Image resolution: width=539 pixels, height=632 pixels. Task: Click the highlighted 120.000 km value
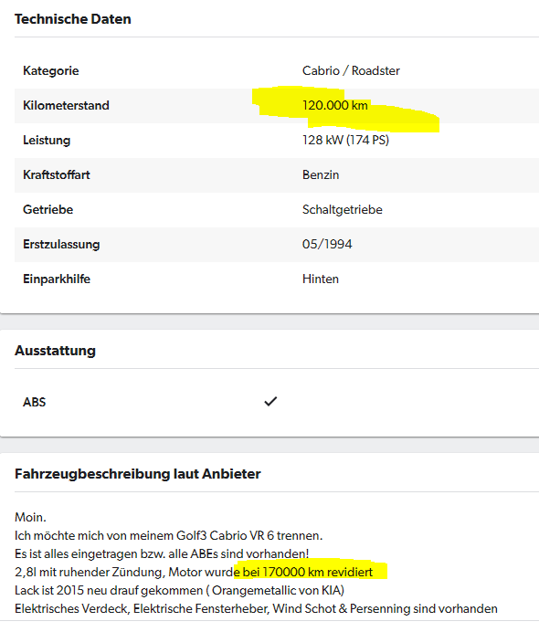tap(334, 105)
